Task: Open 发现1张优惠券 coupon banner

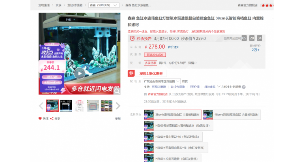Action: 151,73
